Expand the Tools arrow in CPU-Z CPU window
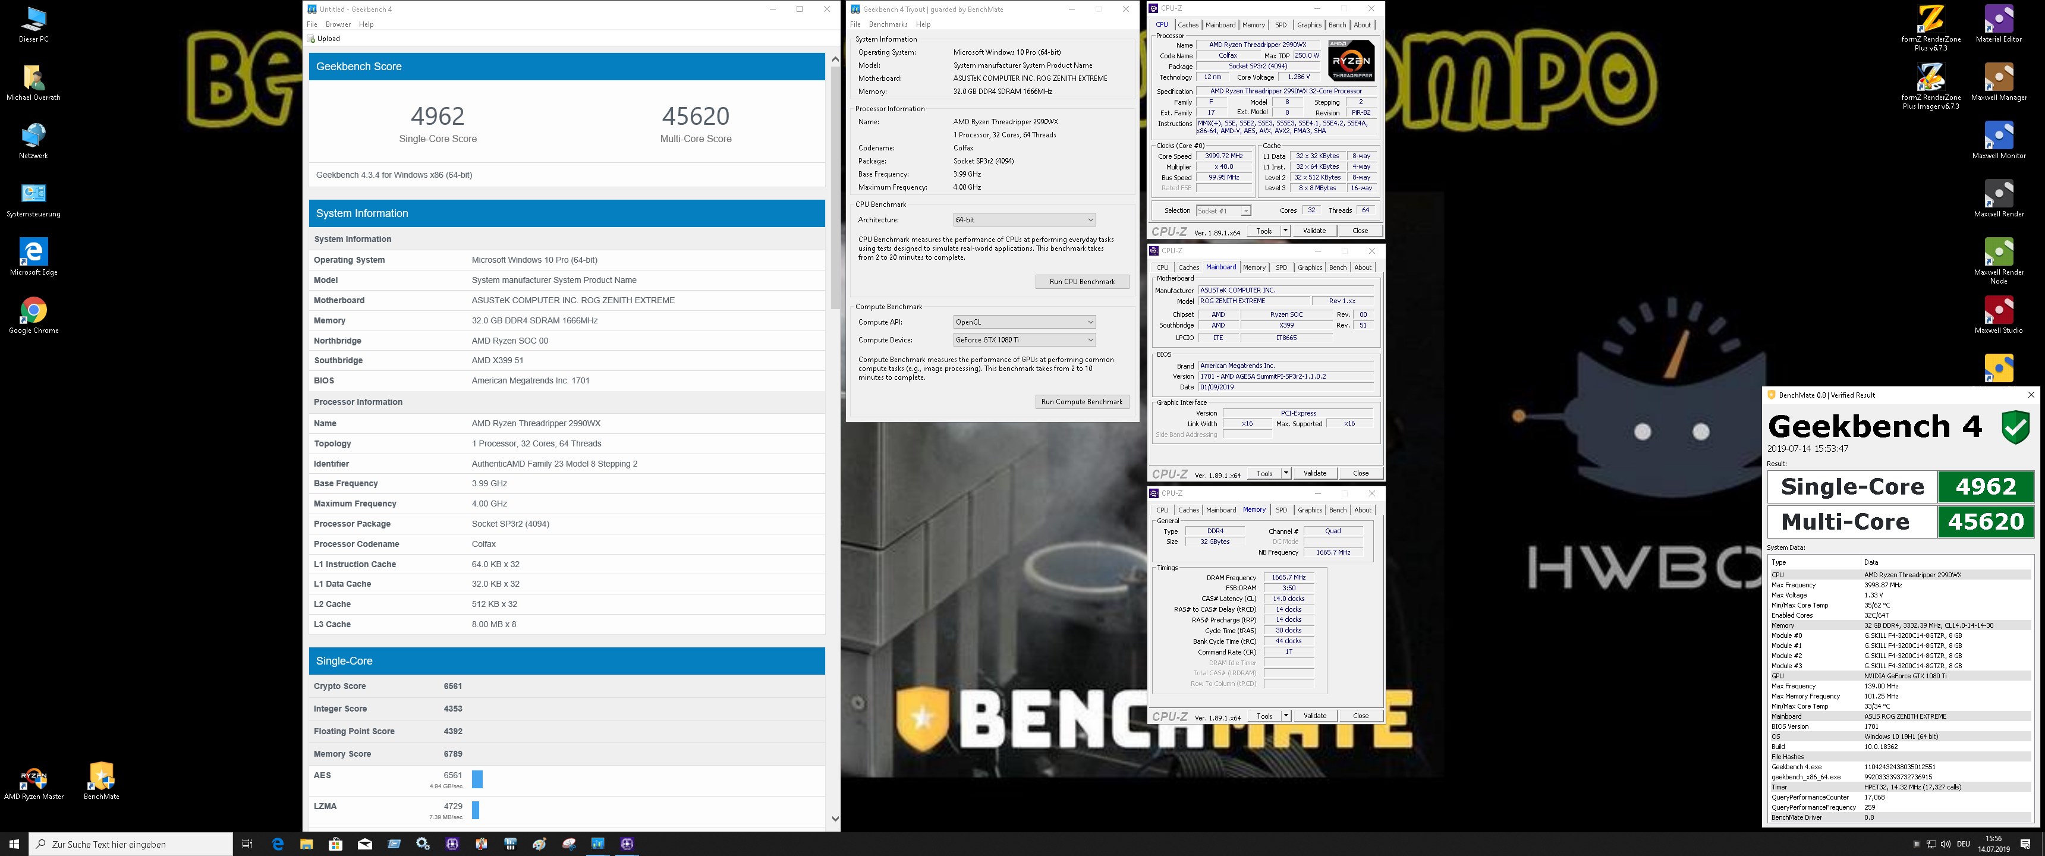 tap(1285, 231)
